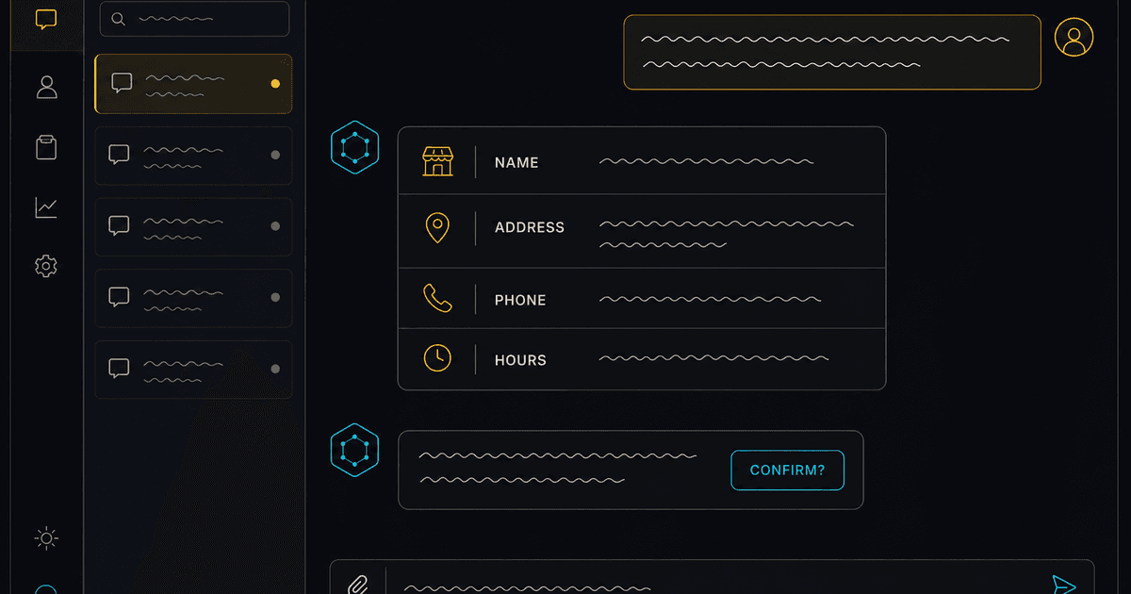Select the second conversation in list
The width and height of the screenshot is (1131, 594).
point(193,155)
